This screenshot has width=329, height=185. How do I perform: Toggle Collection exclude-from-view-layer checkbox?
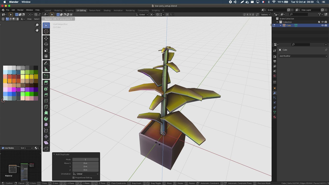319,22
